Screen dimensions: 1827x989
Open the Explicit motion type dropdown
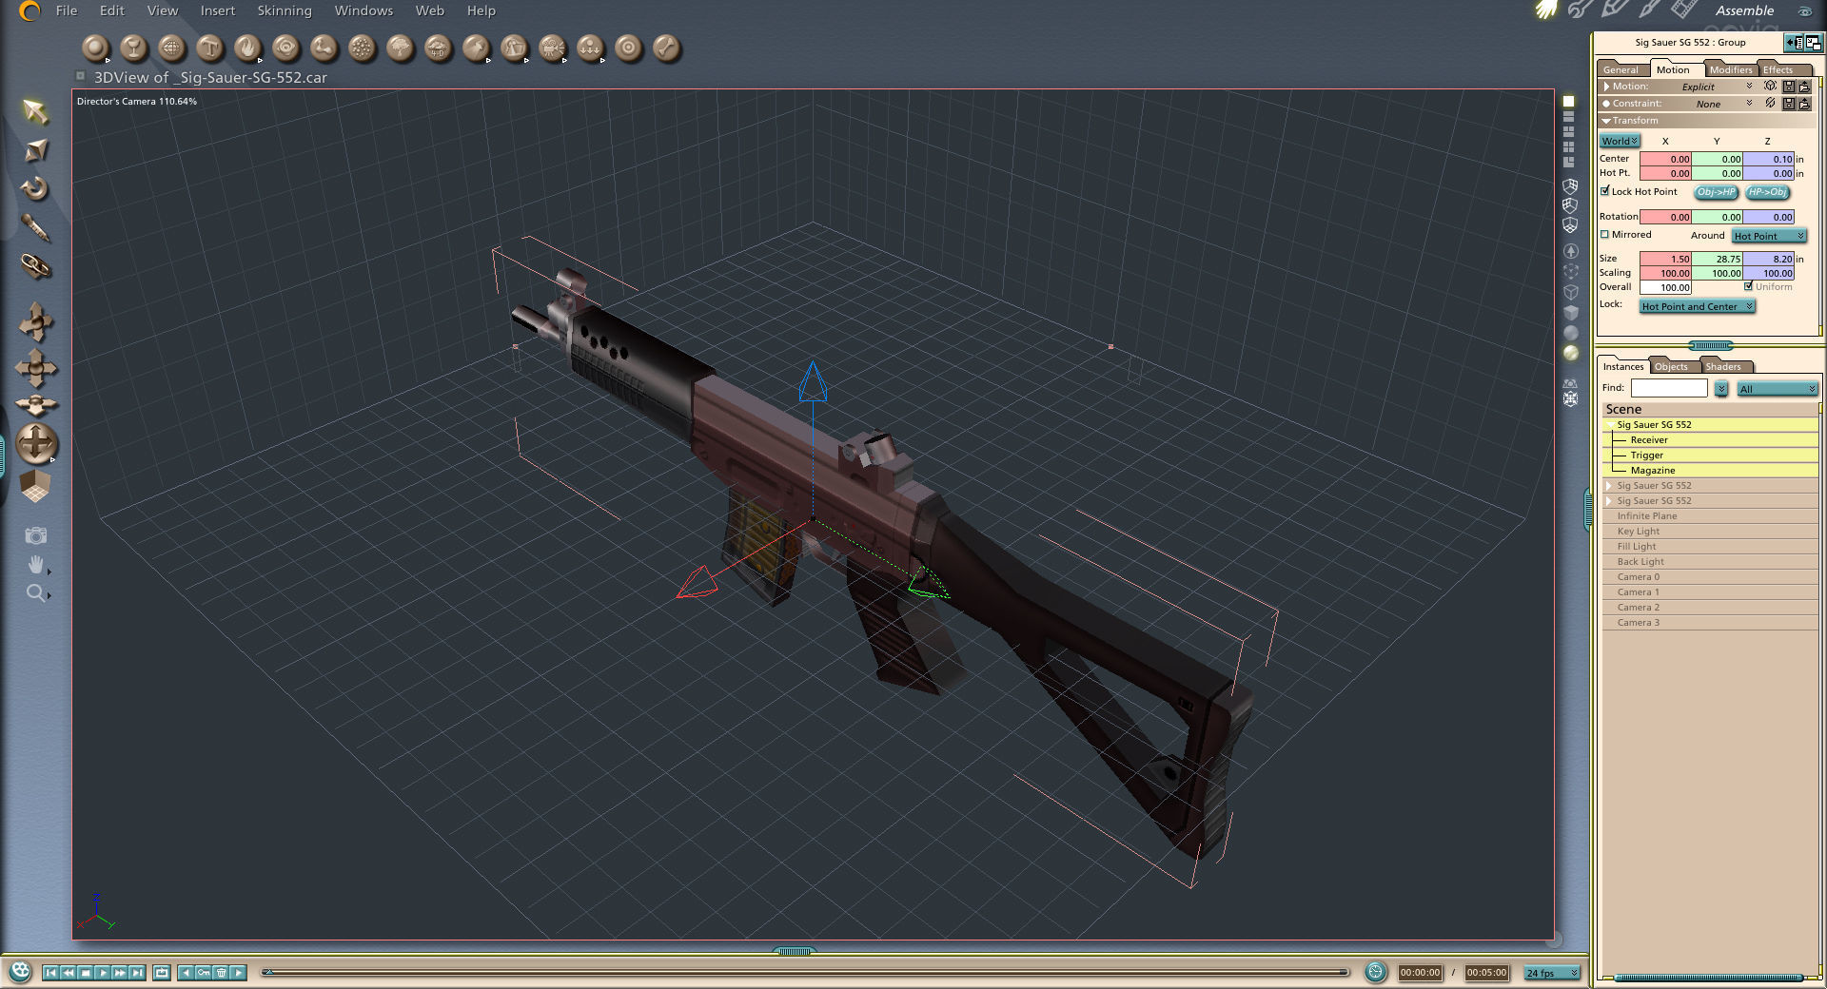click(x=1716, y=87)
